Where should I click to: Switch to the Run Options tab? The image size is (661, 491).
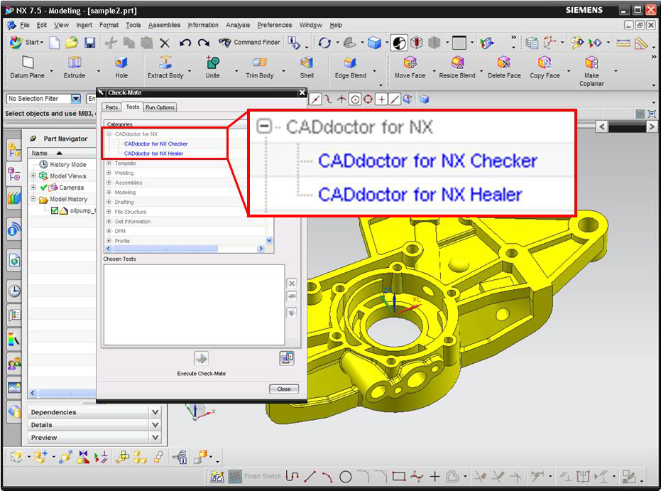point(160,107)
